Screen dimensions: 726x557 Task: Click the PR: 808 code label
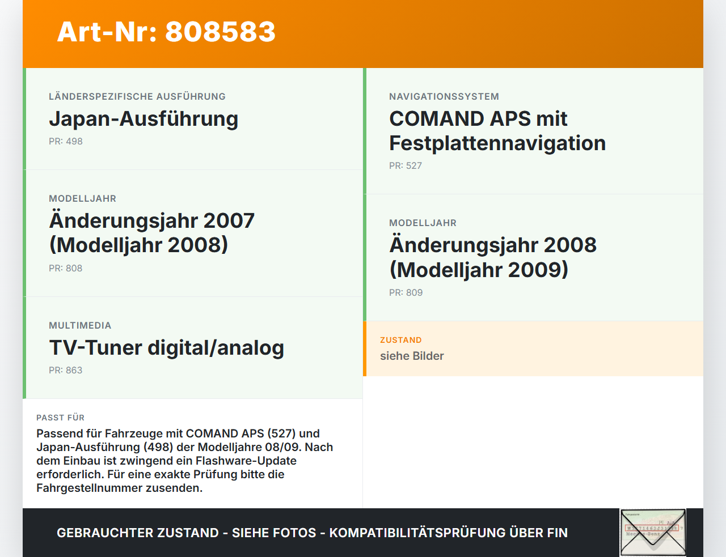click(66, 268)
